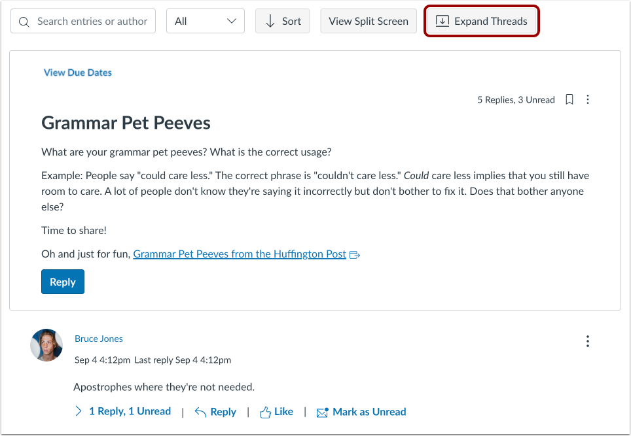Expand all threads with Expand Threads button

[x=481, y=21]
